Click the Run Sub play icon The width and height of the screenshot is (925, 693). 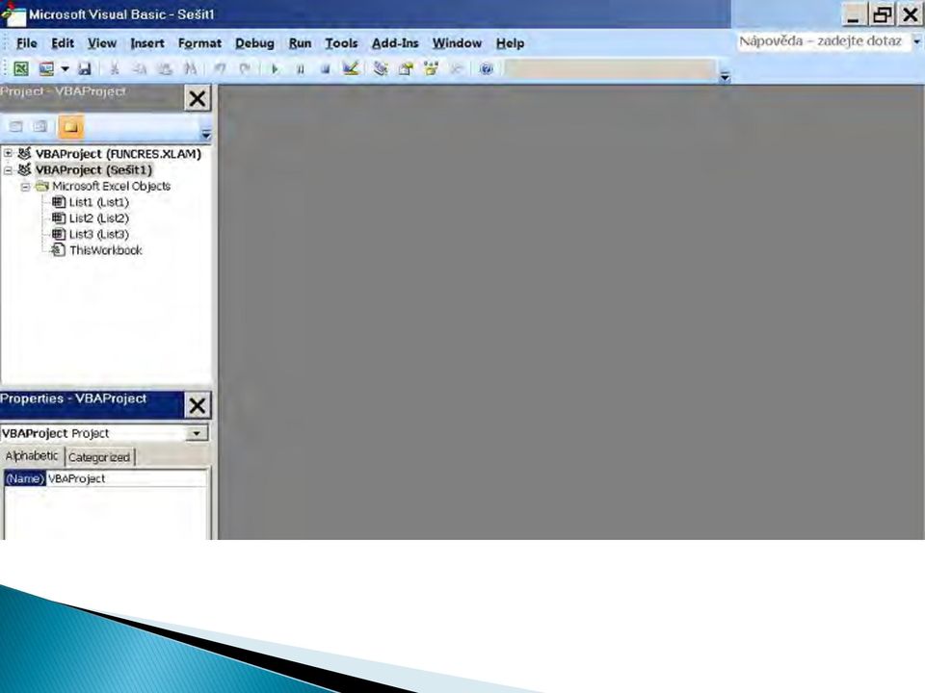(x=275, y=69)
